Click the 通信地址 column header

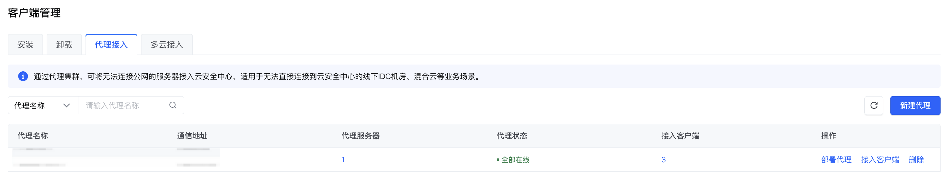coord(192,136)
